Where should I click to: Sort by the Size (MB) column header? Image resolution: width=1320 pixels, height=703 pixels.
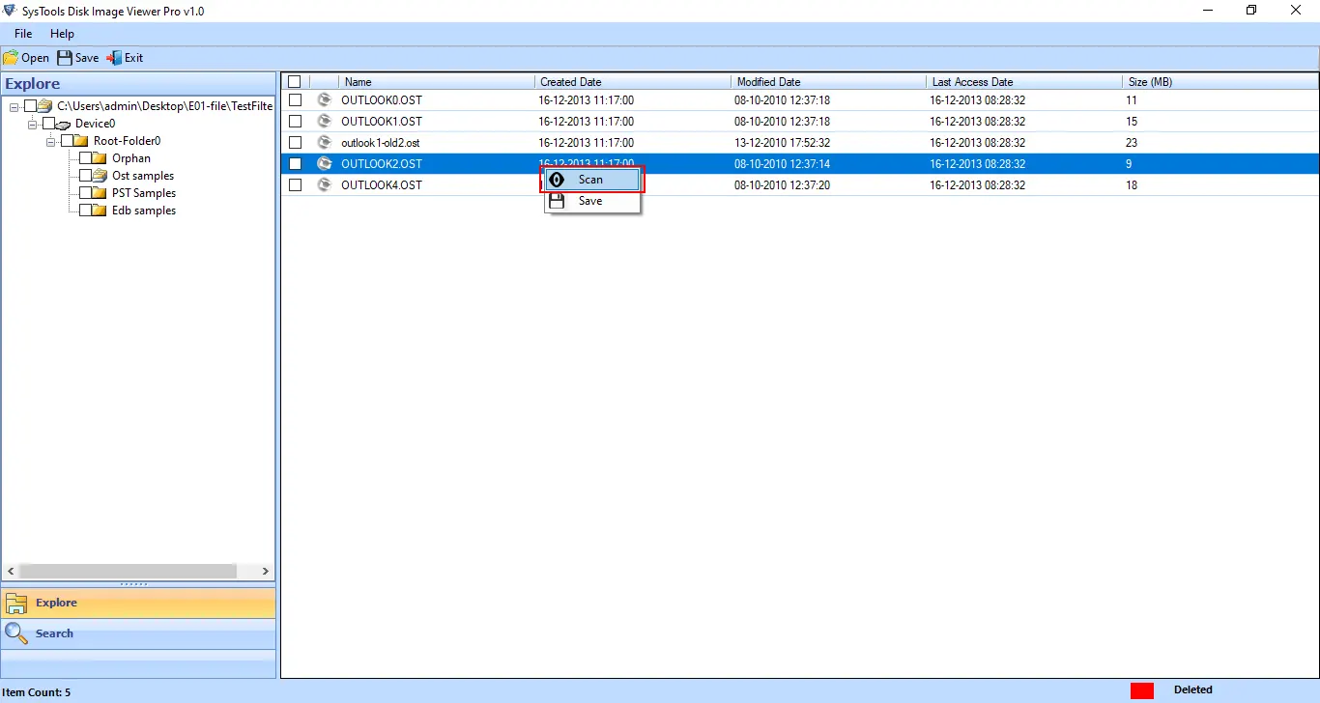click(x=1220, y=82)
